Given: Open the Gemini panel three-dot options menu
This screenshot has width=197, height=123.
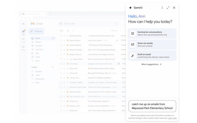Looking at the screenshot, I should tap(162, 8).
